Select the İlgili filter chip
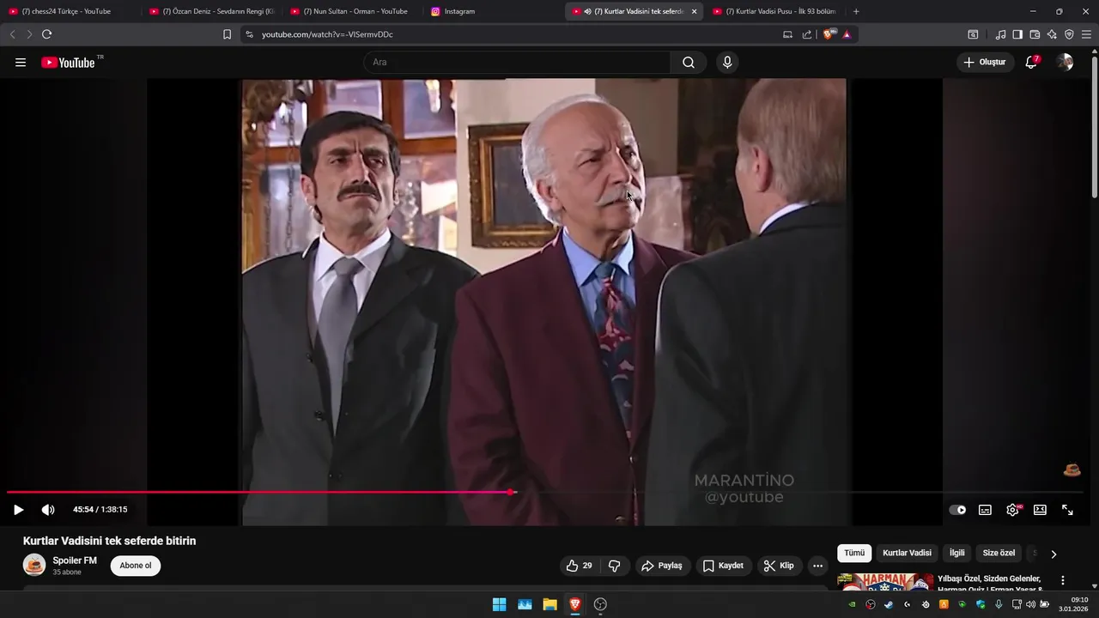 (956, 554)
